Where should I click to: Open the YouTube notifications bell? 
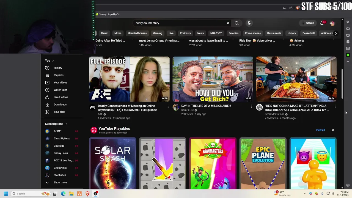(322, 23)
